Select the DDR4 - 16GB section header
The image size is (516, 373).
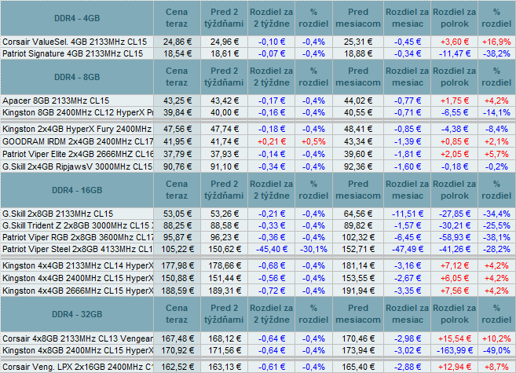click(77, 190)
